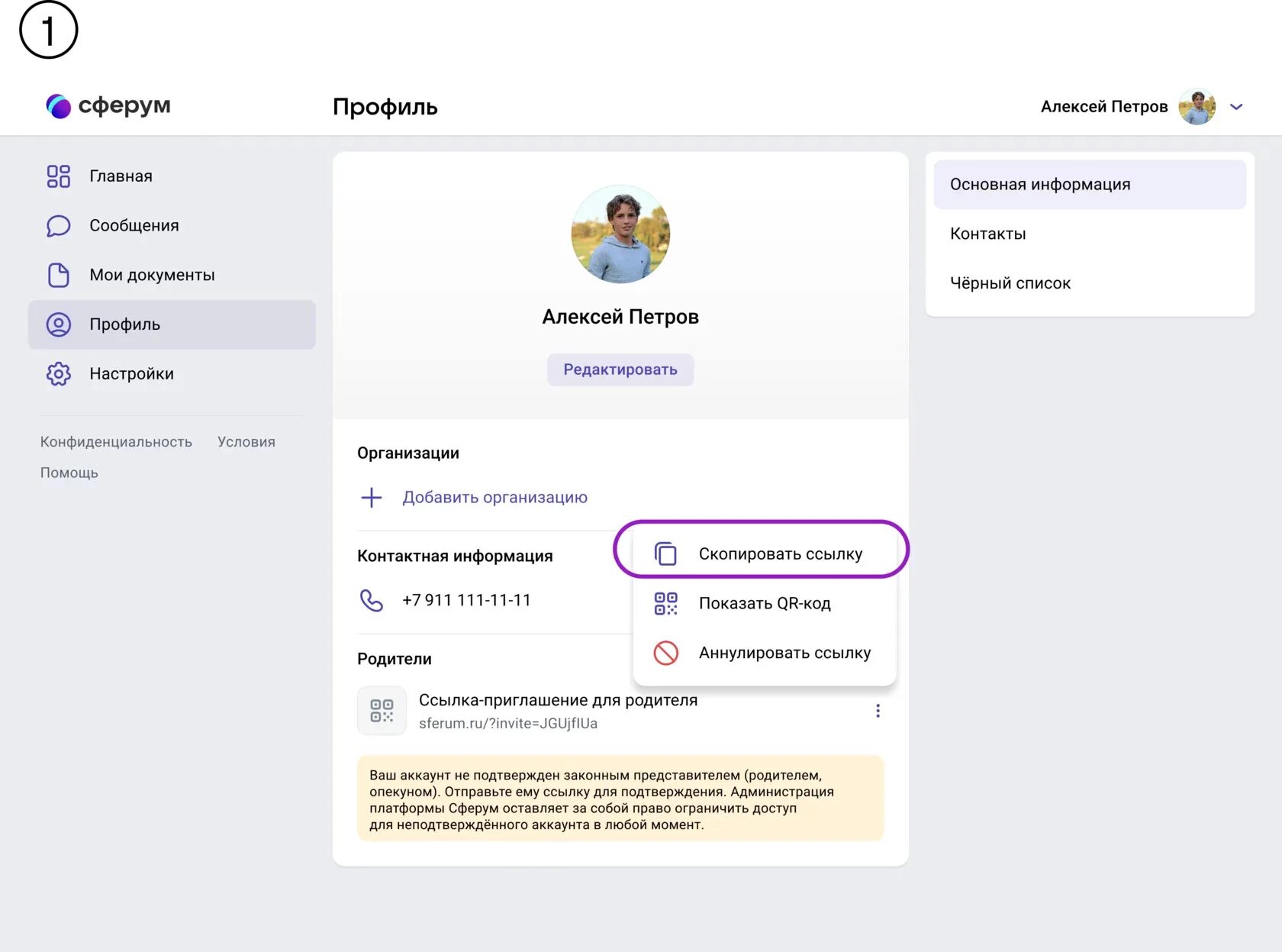This screenshot has width=1282, height=952.
Task: Click the Алексей Петров name in header
Action: [1104, 107]
